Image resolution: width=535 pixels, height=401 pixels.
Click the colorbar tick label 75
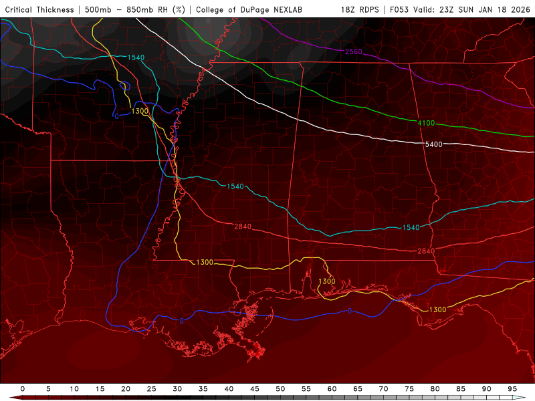(x=409, y=389)
